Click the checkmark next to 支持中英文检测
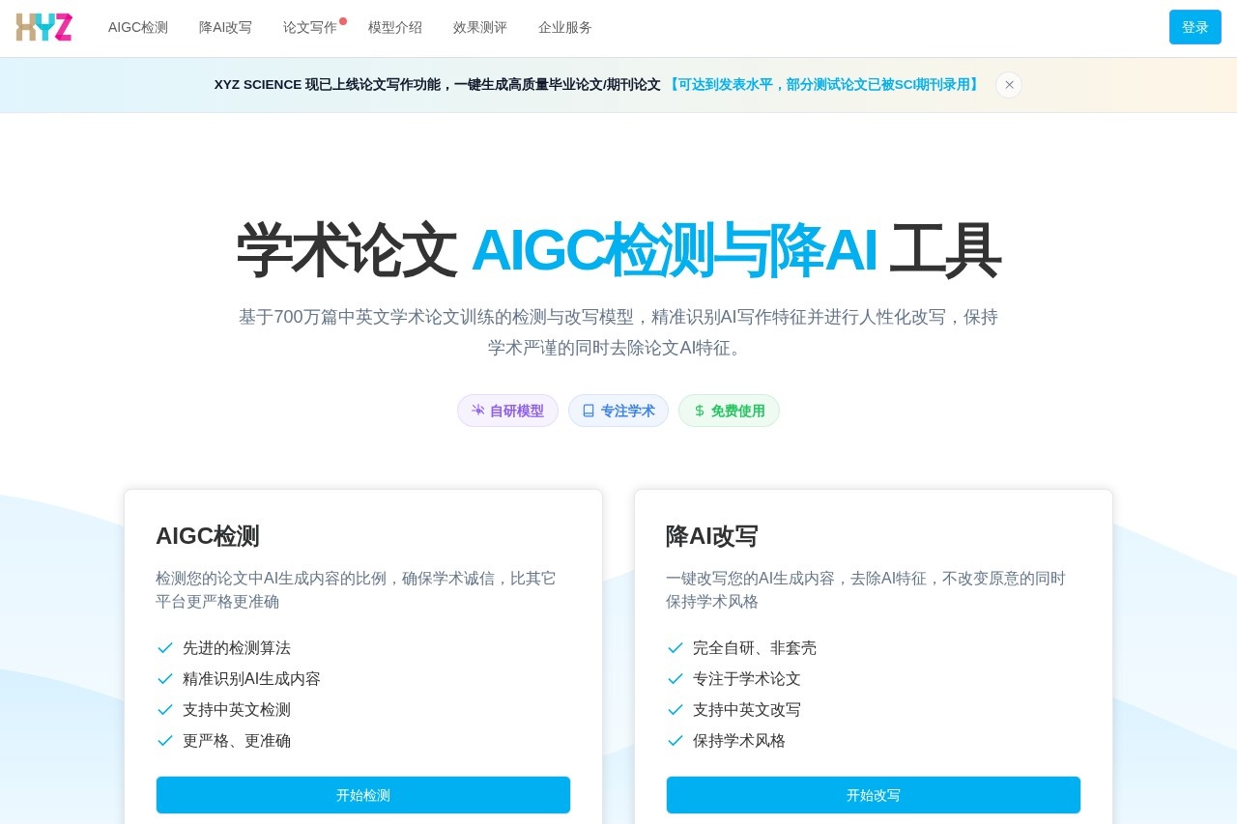This screenshot has width=1237, height=824. click(x=165, y=710)
